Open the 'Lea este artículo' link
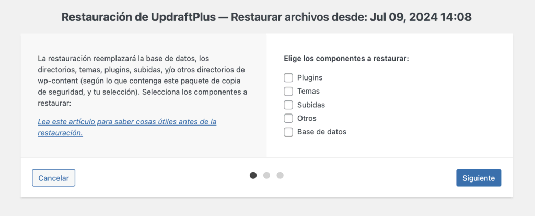 coord(127,122)
